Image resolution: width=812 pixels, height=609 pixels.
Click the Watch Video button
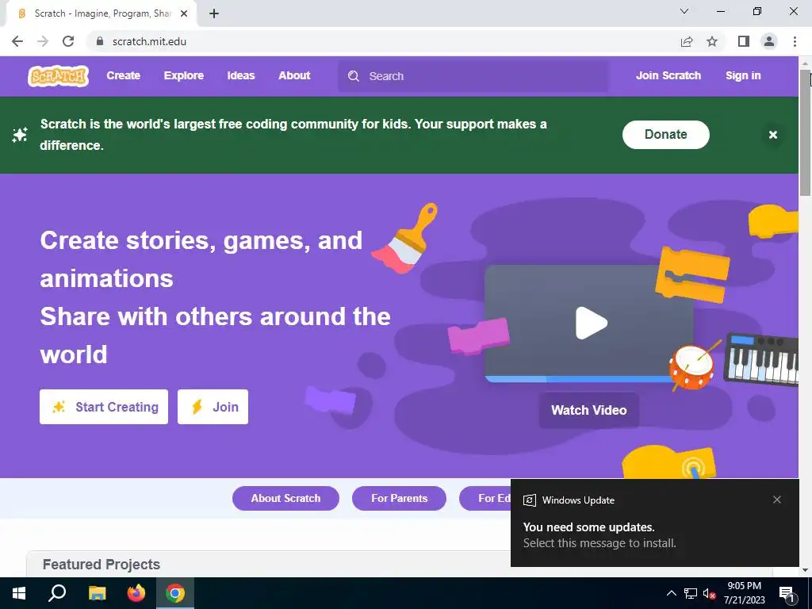pyautogui.click(x=589, y=410)
